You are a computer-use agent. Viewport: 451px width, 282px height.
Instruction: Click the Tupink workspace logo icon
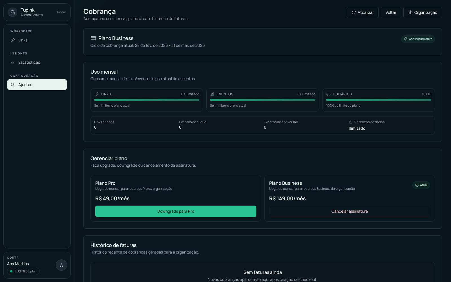pyautogui.click(x=13, y=12)
